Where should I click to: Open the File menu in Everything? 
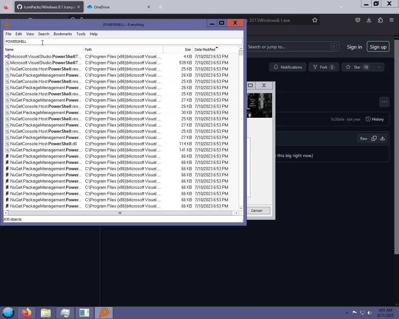tap(8, 34)
